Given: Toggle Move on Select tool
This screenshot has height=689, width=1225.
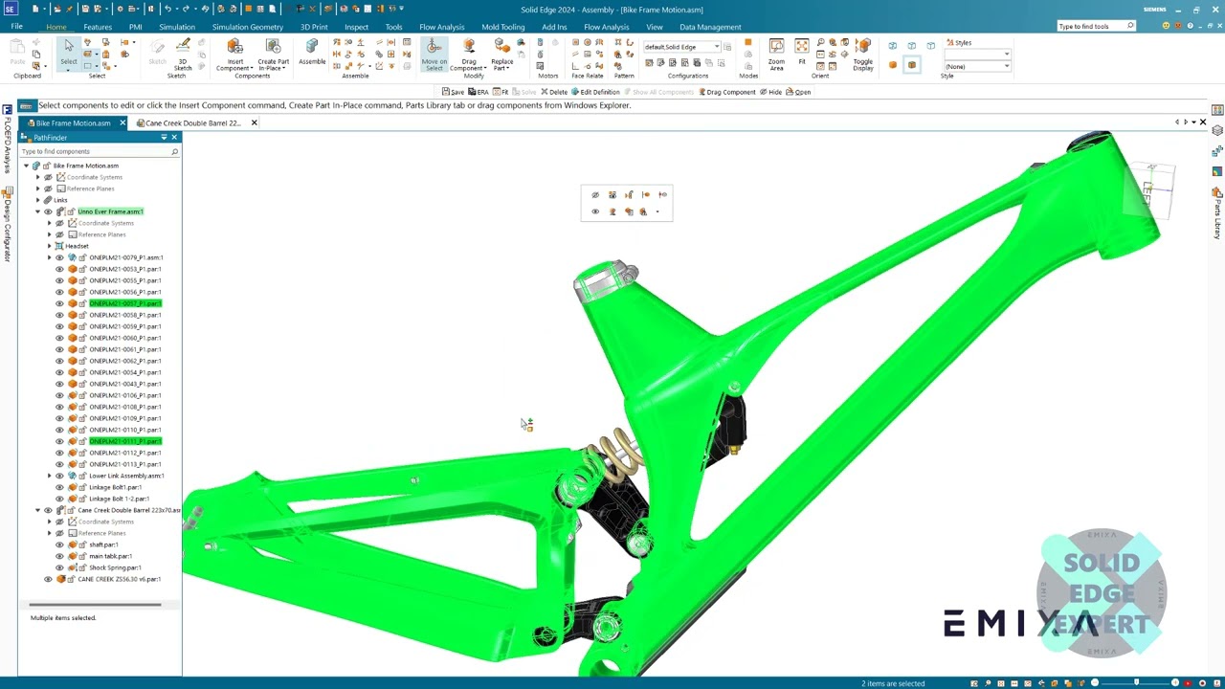Looking at the screenshot, I should point(434,56).
